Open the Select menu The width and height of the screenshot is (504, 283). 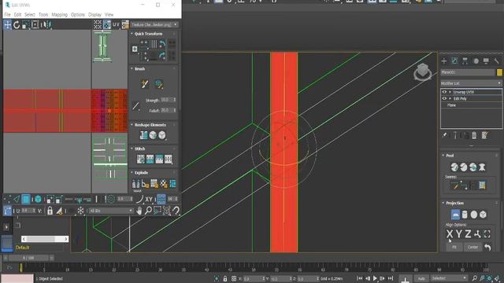29,14
